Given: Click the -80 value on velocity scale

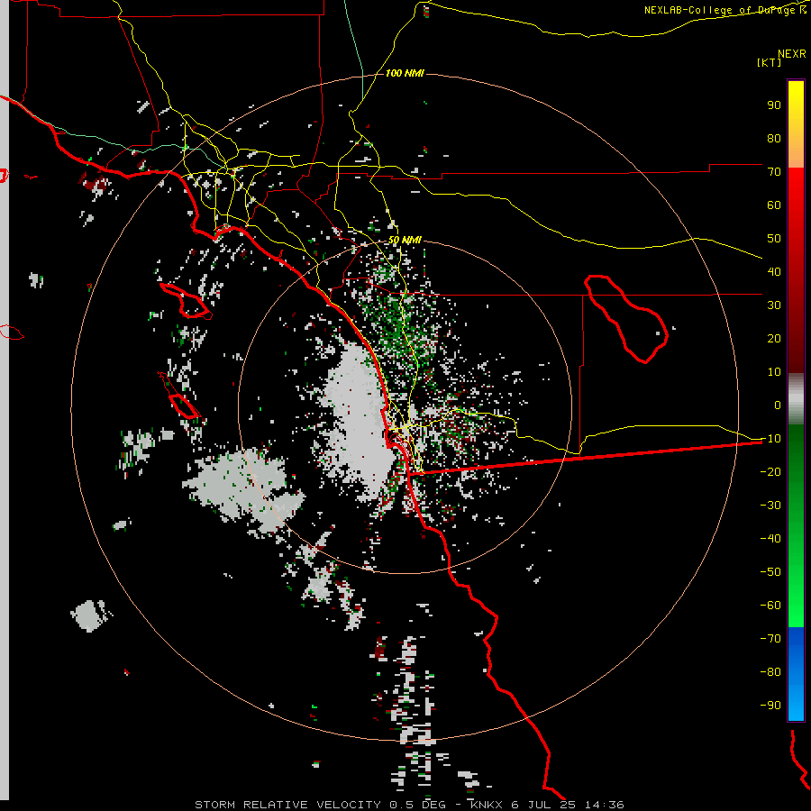Looking at the screenshot, I should tap(770, 672).
